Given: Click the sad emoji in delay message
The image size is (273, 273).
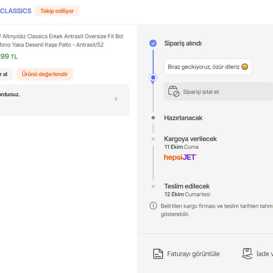Looking at the screenshot, I should pyautogui.click(x=245, y=67).
